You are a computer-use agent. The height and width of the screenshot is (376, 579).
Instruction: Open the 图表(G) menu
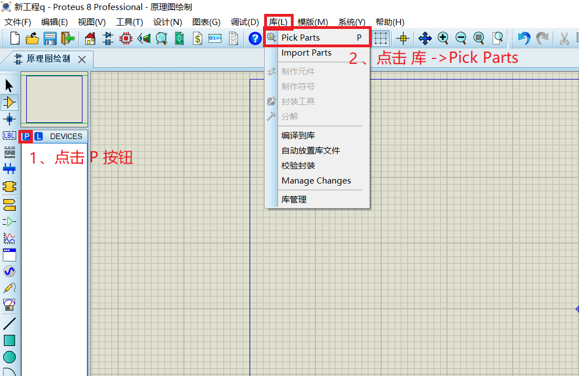click(206, 22)
